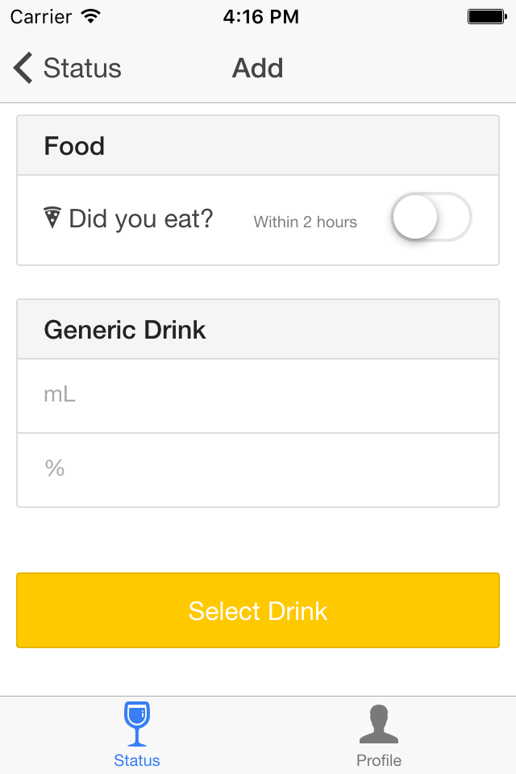The height and width of the screenshot is (774, 516).
Task: Go back via the Status text link
Action: click(82, 69)
